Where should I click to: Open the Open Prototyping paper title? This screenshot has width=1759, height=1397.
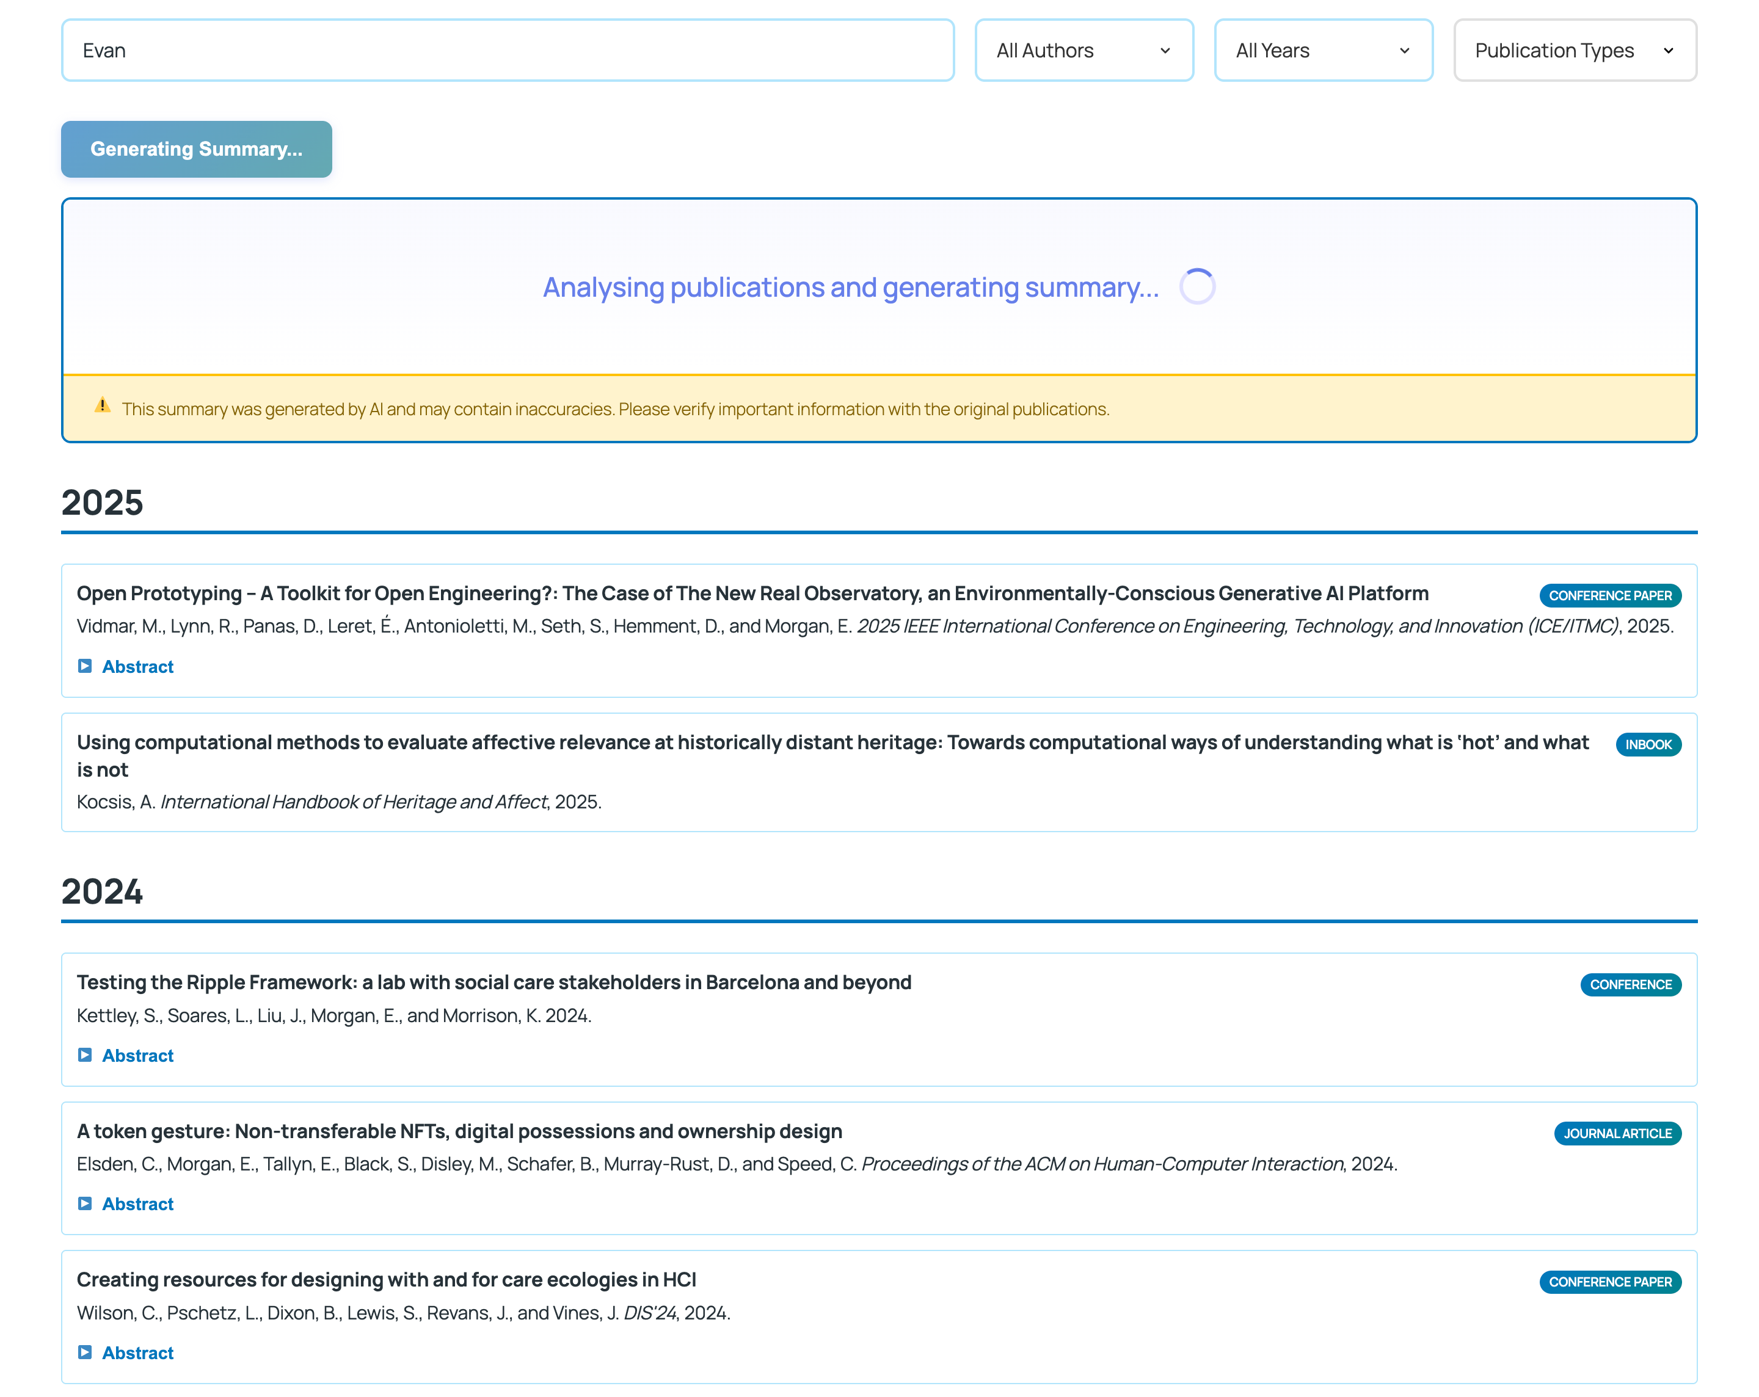click(751, 593)
